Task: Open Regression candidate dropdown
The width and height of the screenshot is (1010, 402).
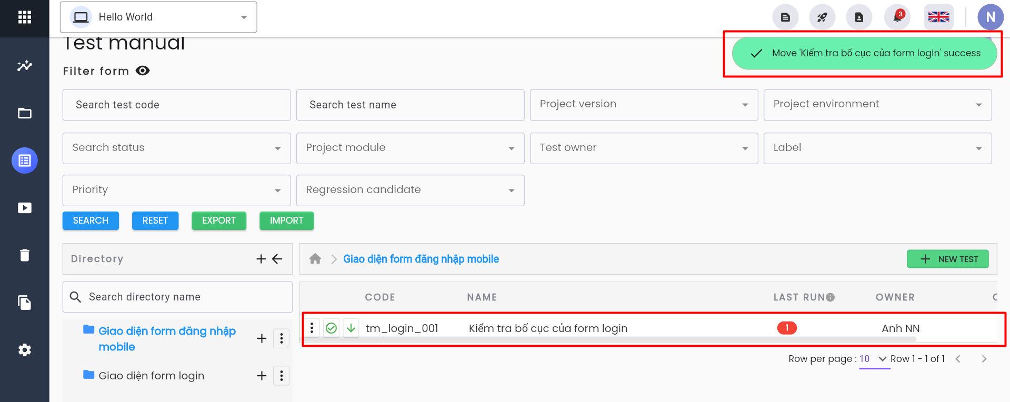Action: click(x=410, y=190)
